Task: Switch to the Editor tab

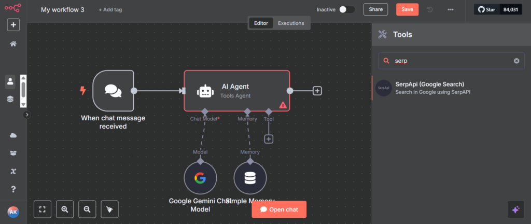Action: coord(261,23)
